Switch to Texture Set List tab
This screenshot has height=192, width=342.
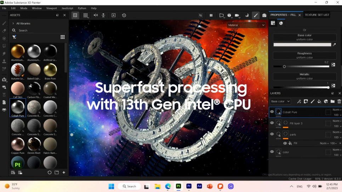click(317, 15)
